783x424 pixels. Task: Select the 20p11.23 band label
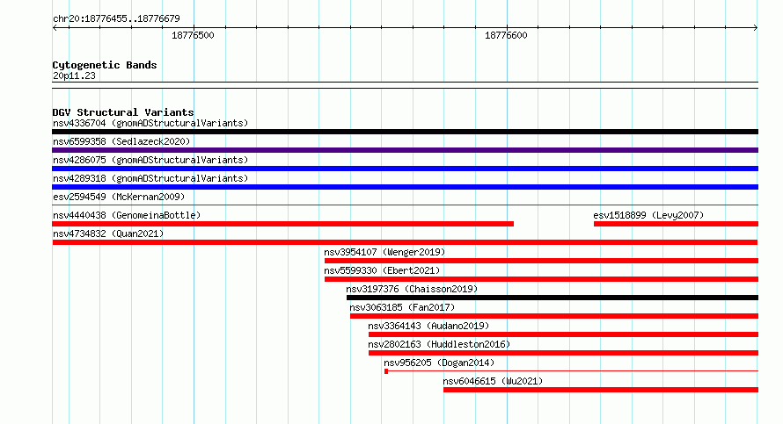(x=74, y=75)
